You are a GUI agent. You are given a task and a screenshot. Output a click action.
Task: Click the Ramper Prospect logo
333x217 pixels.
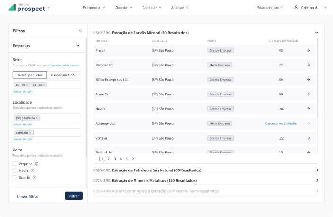[27, 8]
